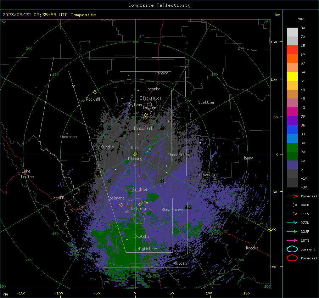Click the Blackfalds town label

(x=151, y=98)
